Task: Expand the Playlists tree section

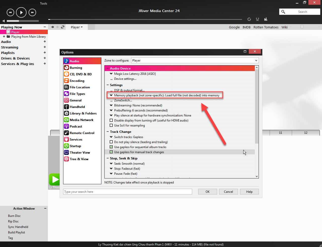Action: (x=45, y=53)
